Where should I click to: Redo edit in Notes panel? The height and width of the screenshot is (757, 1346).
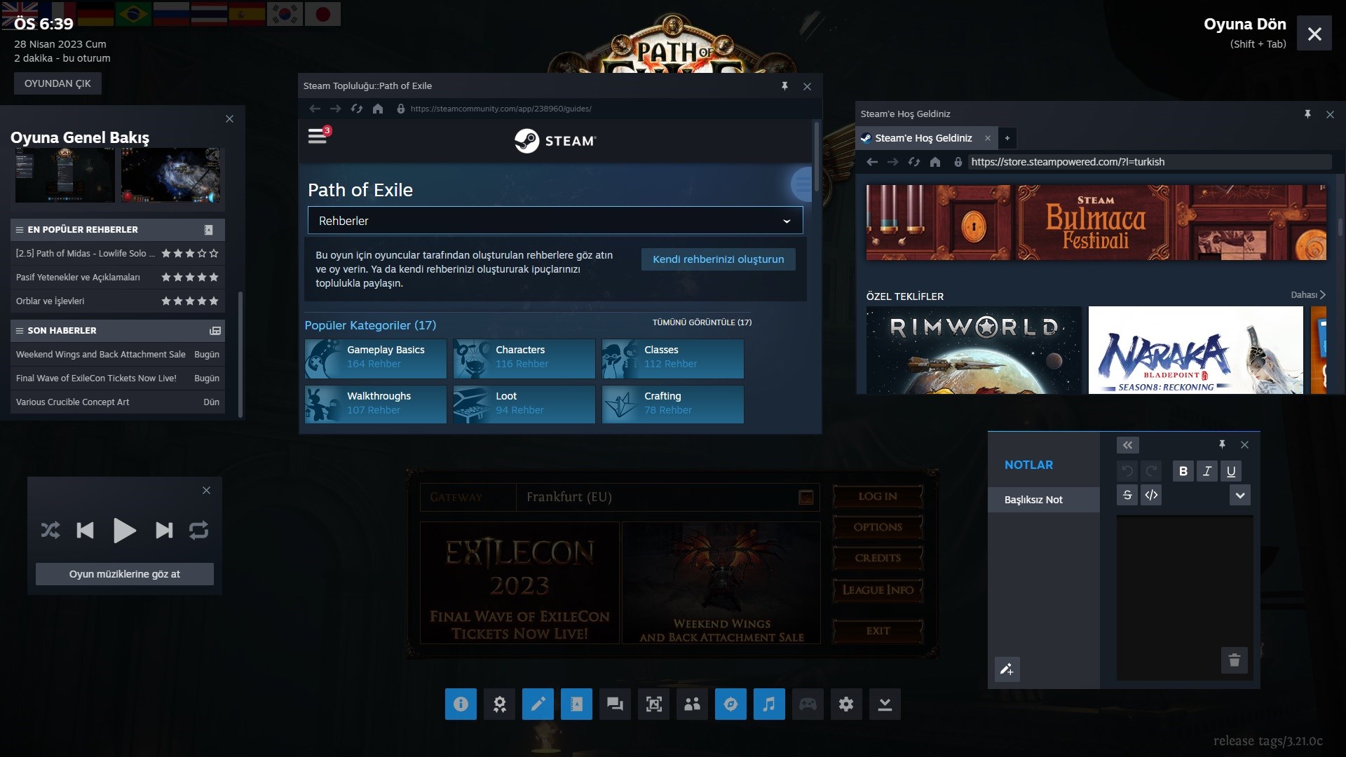coord(1151,471)
